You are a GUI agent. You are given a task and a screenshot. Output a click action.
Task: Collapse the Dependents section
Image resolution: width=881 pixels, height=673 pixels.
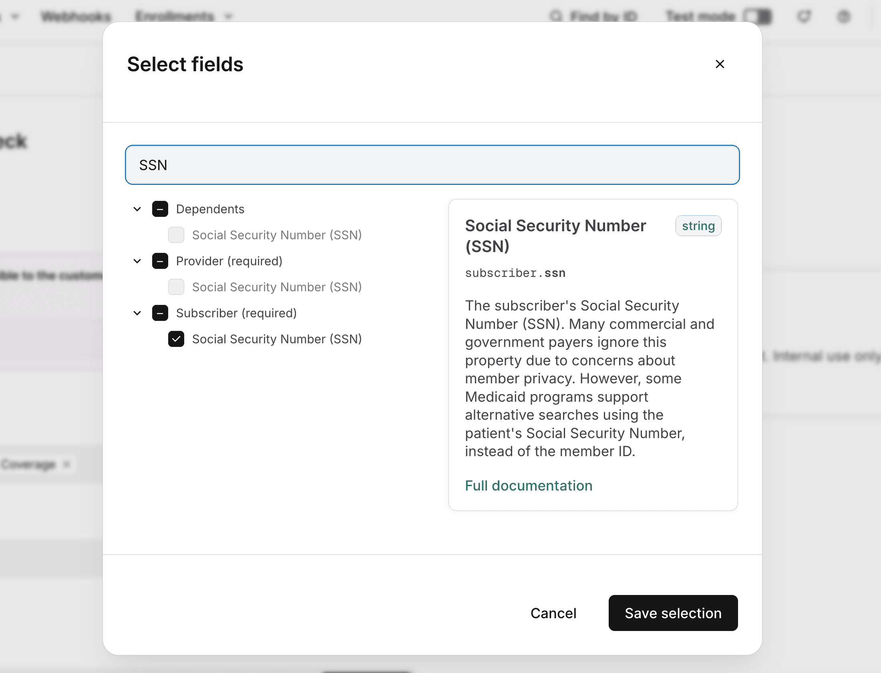pyautogui.click(x=137, y=209)
